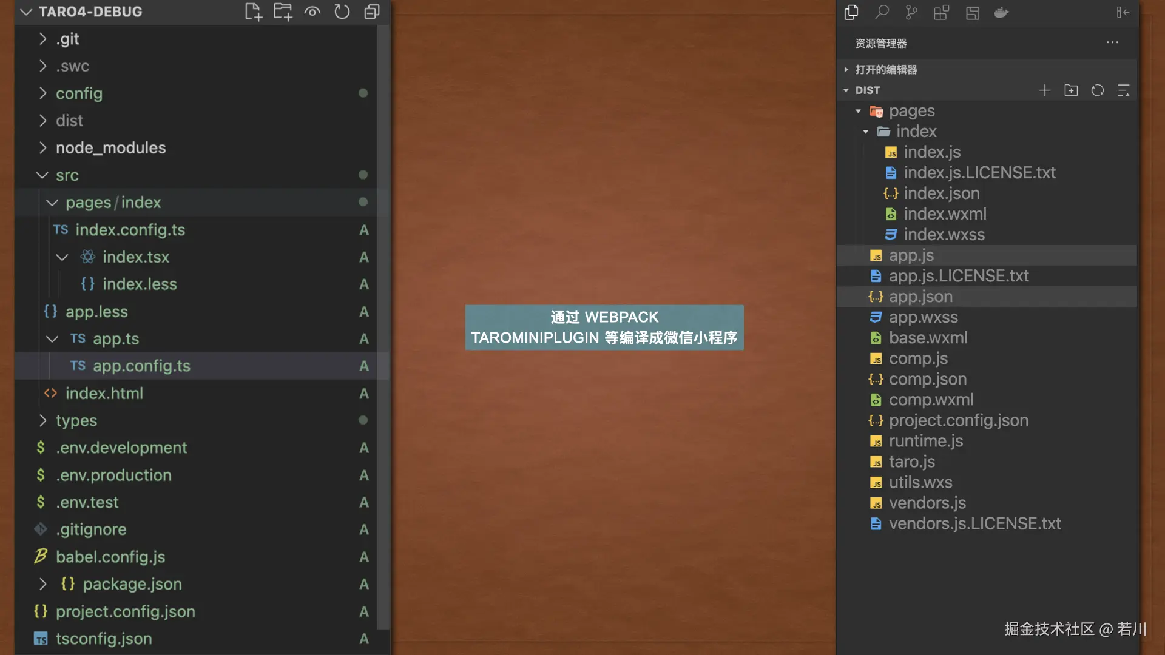Select app.js in the DIST tree
This screenshot has width=1165, height=655.
pos(910,255)
